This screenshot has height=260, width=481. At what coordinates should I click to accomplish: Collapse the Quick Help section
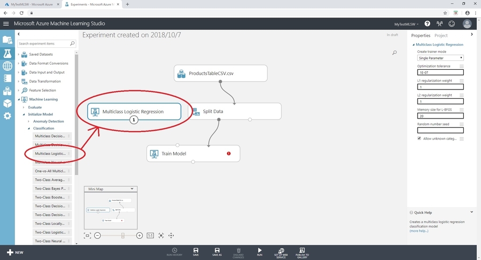(472, 212)
